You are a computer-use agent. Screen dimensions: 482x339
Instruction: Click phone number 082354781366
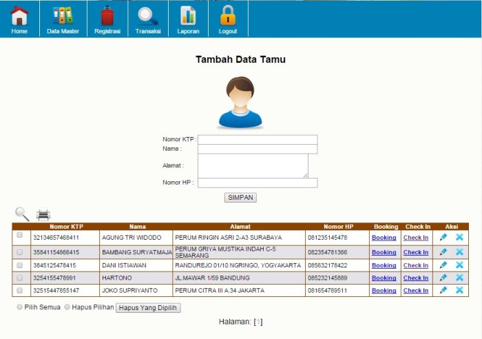pyautogui.click(x=327, y=252)
